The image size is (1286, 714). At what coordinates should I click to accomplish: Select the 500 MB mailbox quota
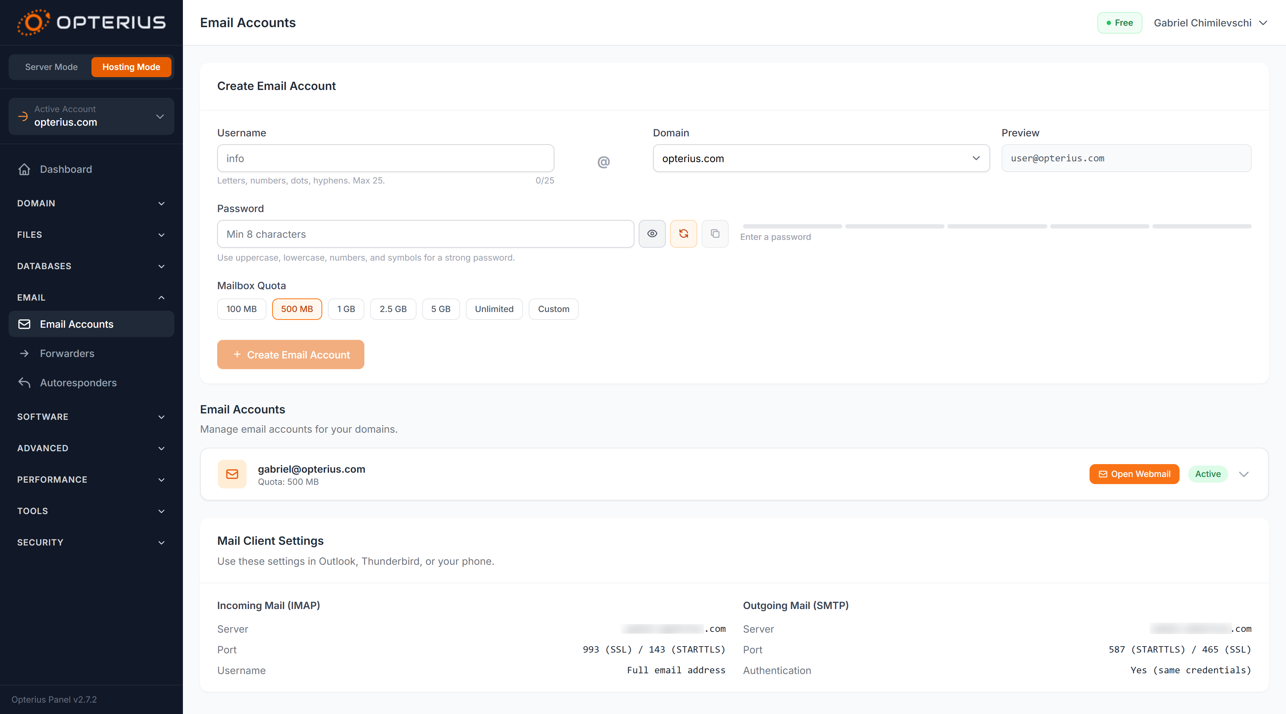coord(297,309)
